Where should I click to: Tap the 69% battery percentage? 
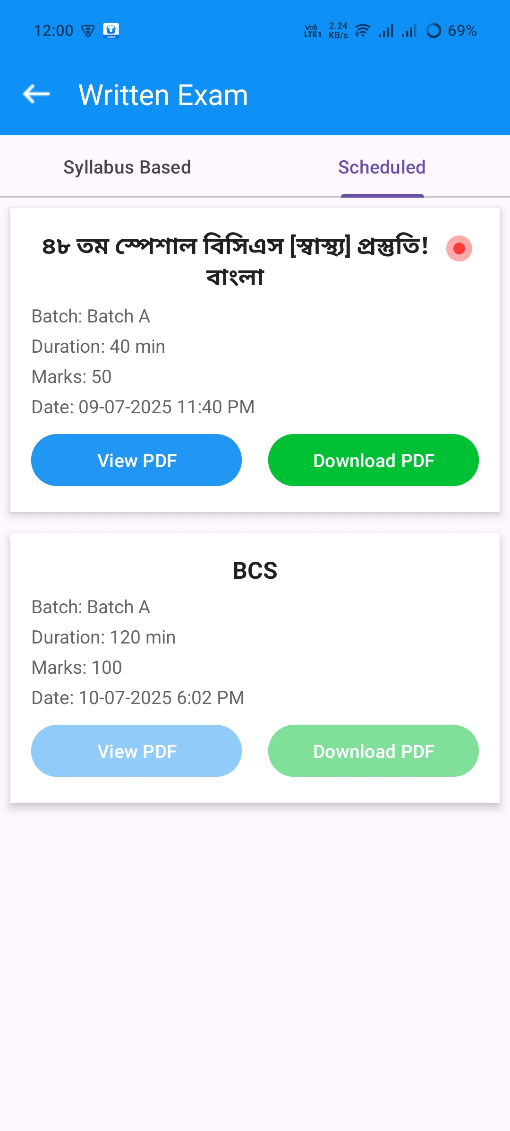tap(462, 31)
